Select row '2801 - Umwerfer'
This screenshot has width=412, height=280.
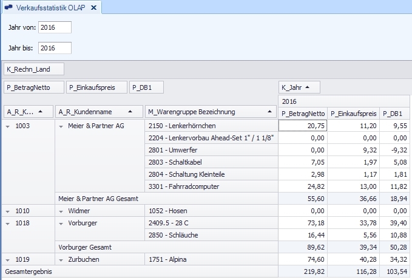point(211,150)
